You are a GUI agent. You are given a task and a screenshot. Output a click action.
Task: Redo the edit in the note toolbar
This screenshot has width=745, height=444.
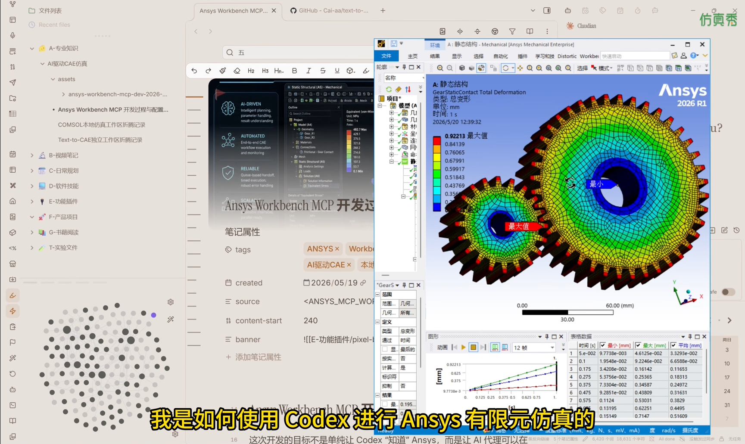tap(209, 71)
